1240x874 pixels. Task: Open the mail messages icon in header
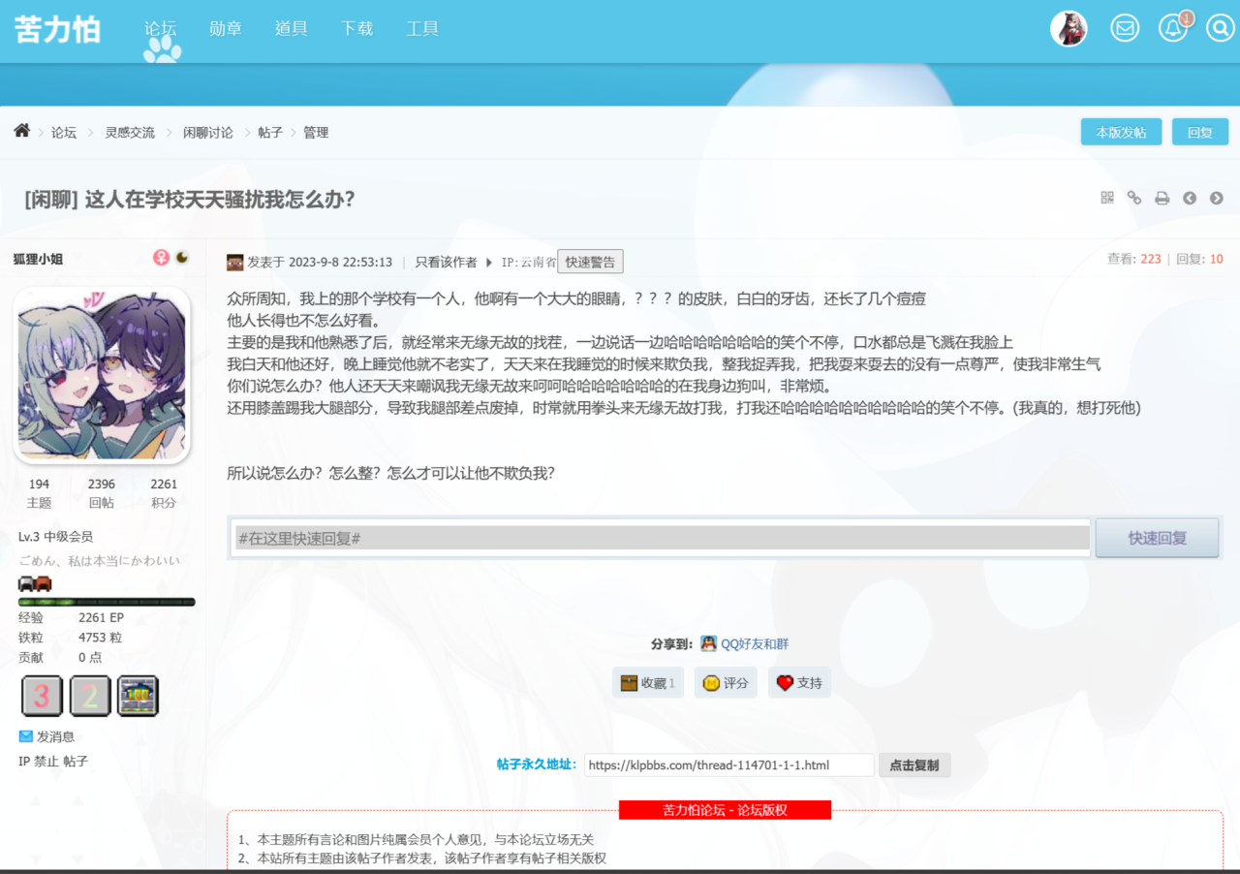click(x=1125, y=28)
